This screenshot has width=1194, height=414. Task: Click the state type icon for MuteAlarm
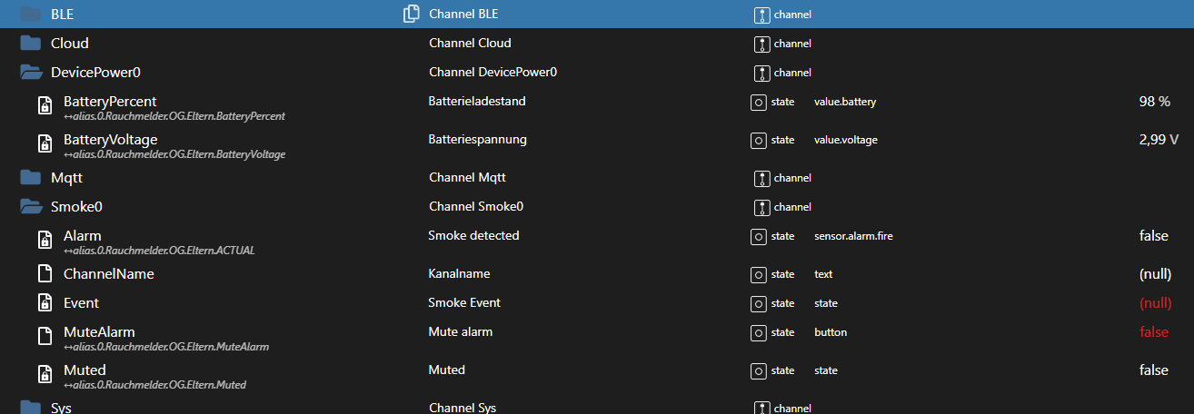click(759, 332)
